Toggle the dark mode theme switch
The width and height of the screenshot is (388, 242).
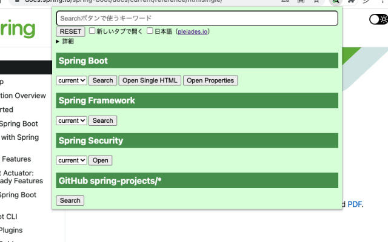[x=378, y=19]
